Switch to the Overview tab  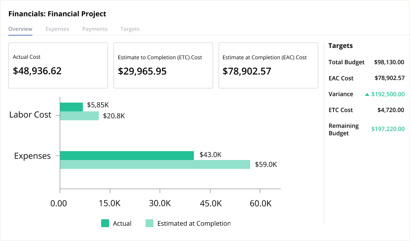[20, 29]
